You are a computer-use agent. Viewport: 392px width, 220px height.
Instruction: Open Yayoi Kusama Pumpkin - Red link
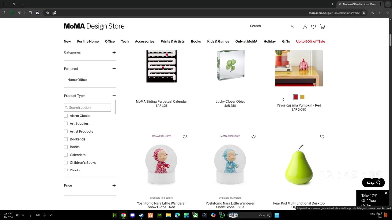tap(299, 105)
